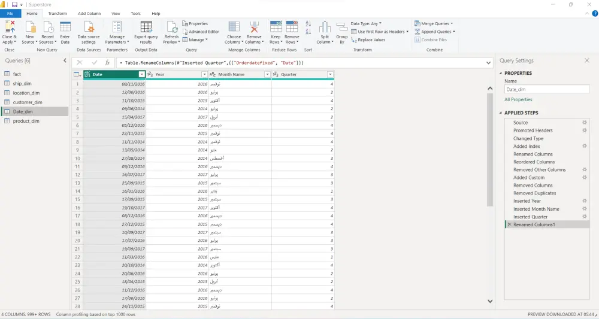Click Use First Row as Headers
Screen dimensions: 599x319
(x=380, y=32)
